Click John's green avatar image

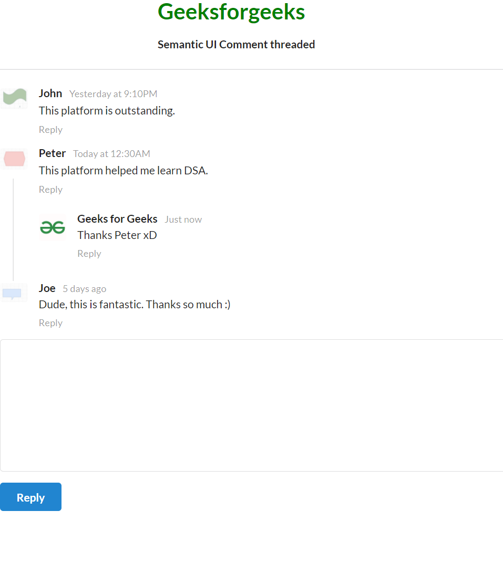coord(14,98)
